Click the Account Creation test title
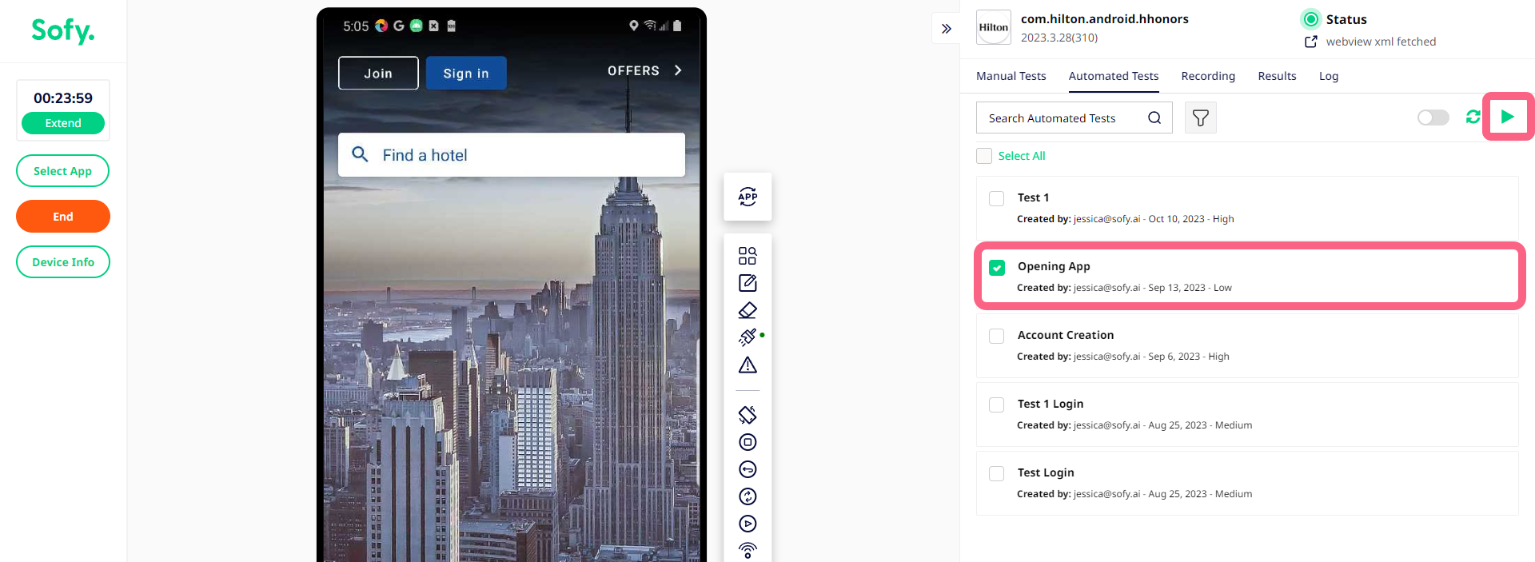Image resolution: width=1535 pixels, height=562 pixels. click(1066, 335)
